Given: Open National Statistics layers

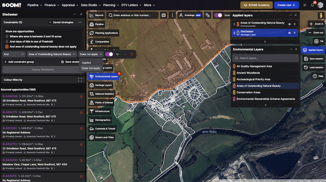Looking at the screenshot, I should pyautogui.click(x=102, y=94).
